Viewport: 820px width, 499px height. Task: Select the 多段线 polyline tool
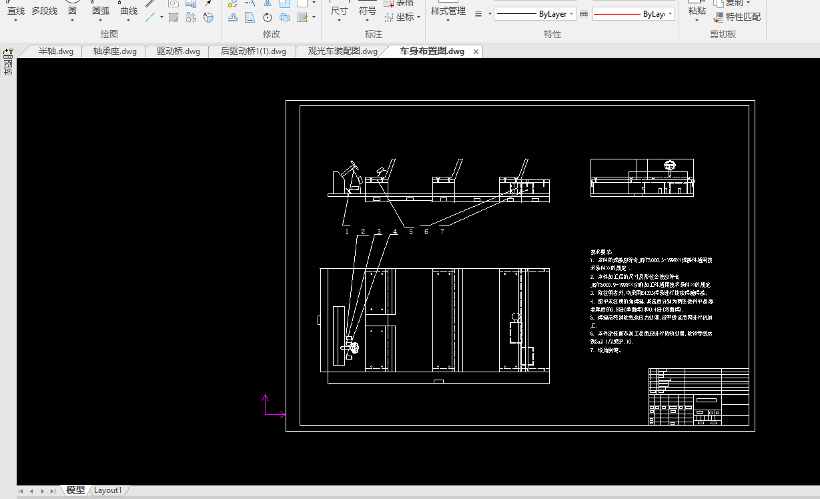44,11
